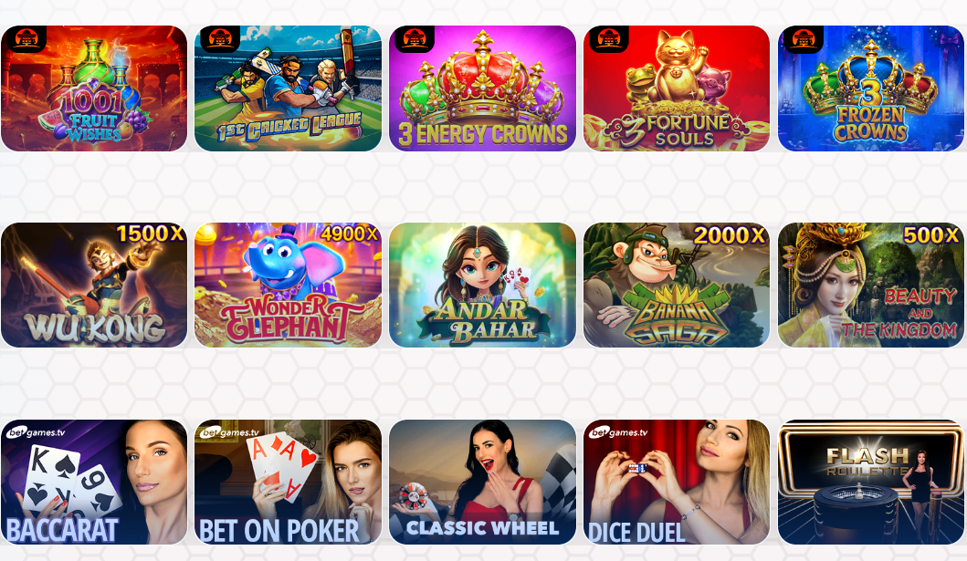The height and width of the screenshot is (561, 967).
Task: Play the Flash Roulette live game
Action: [x=871, y=483]
